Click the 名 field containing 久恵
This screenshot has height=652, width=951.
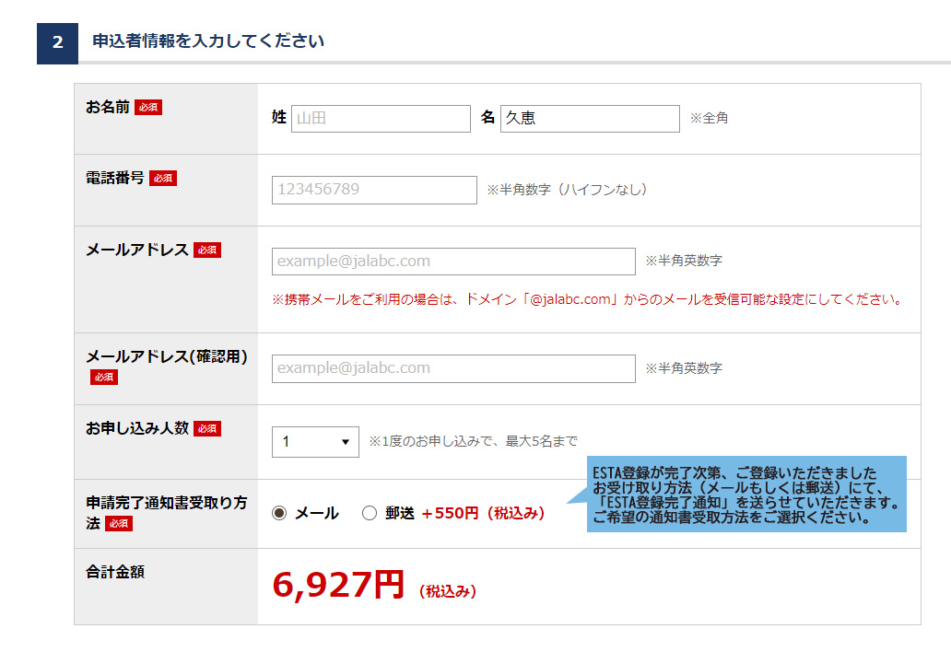[x=590, y=119]
